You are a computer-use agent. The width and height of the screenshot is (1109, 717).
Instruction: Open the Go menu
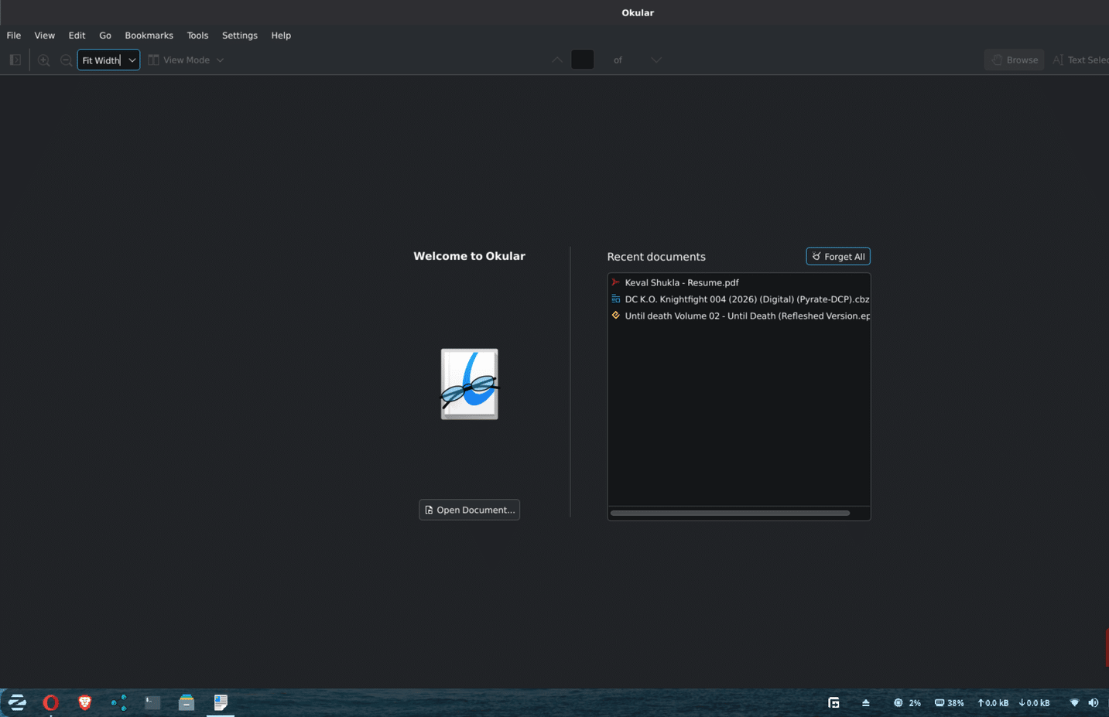(x=105, y=36)
